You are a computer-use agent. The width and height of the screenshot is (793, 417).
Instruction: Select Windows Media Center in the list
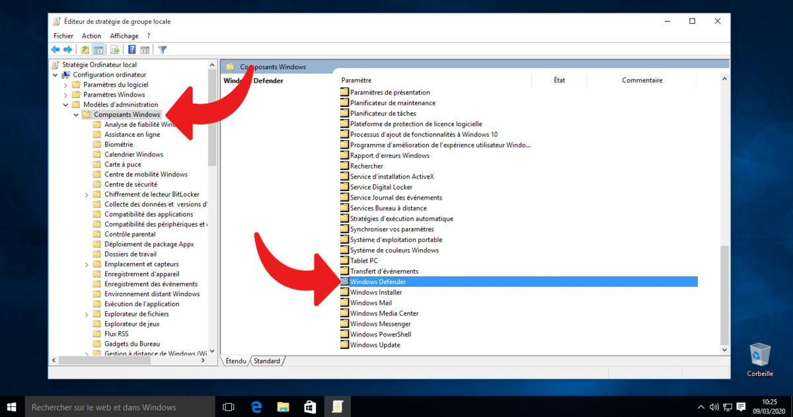pos(383,313)
